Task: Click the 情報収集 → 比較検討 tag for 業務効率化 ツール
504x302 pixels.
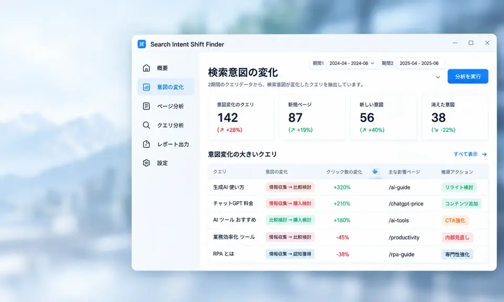Action: pyautogui.click(x=290, y=237)
